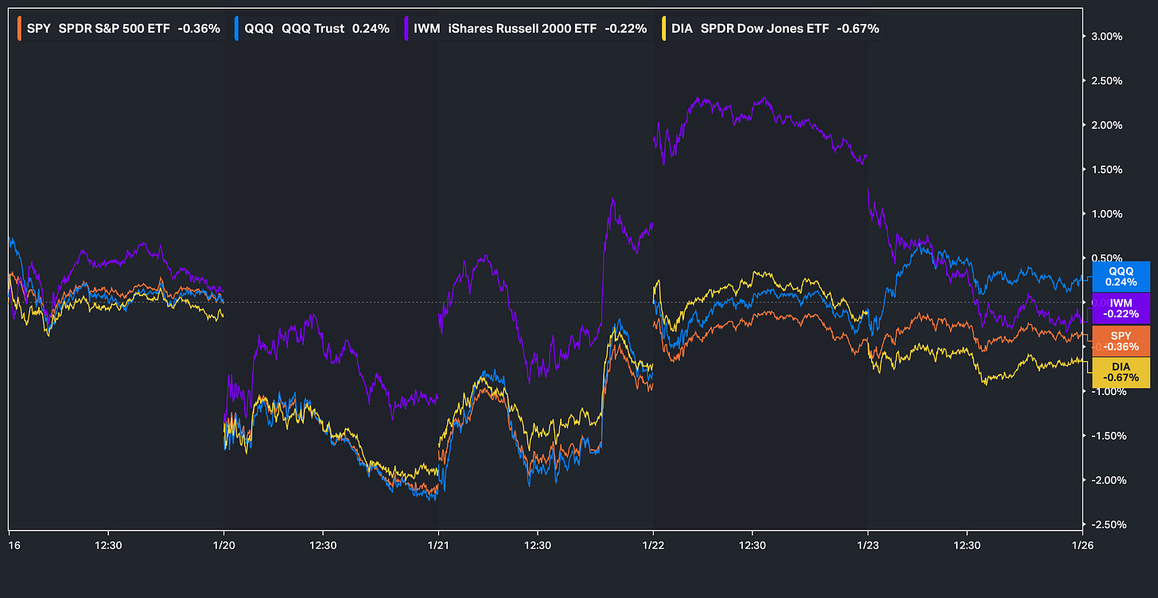Select the QQQ Trust legend entry
Viewport: 1158px width, 598px height.
[x=314, y=29]
